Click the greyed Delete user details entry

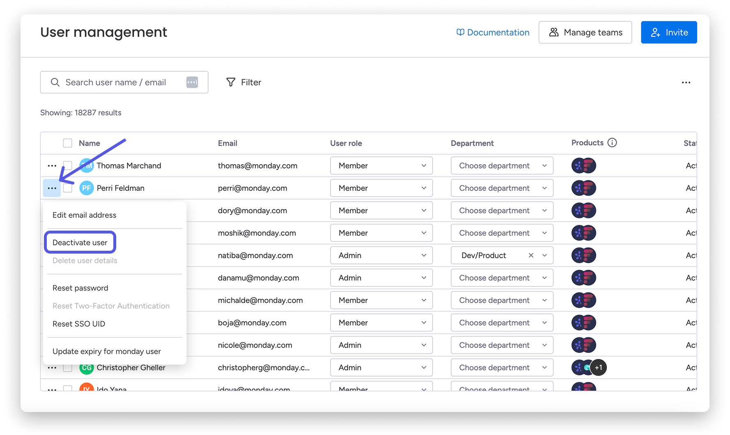pos(85,261)
